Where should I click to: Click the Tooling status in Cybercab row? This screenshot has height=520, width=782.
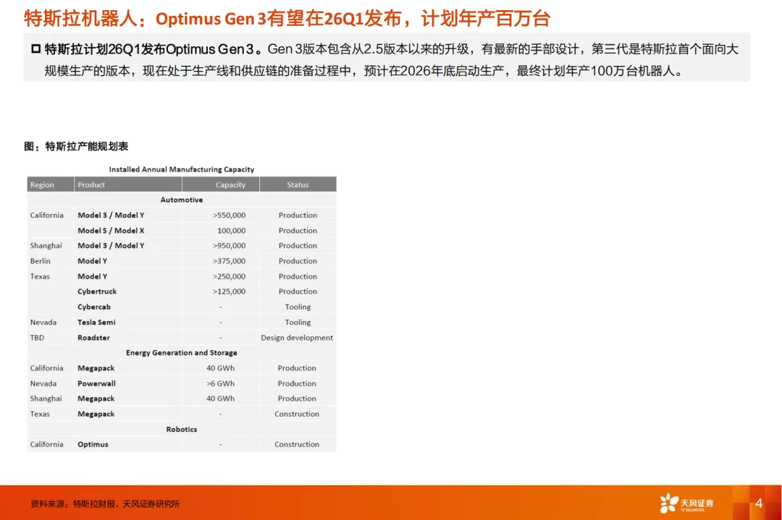point(298,307)
